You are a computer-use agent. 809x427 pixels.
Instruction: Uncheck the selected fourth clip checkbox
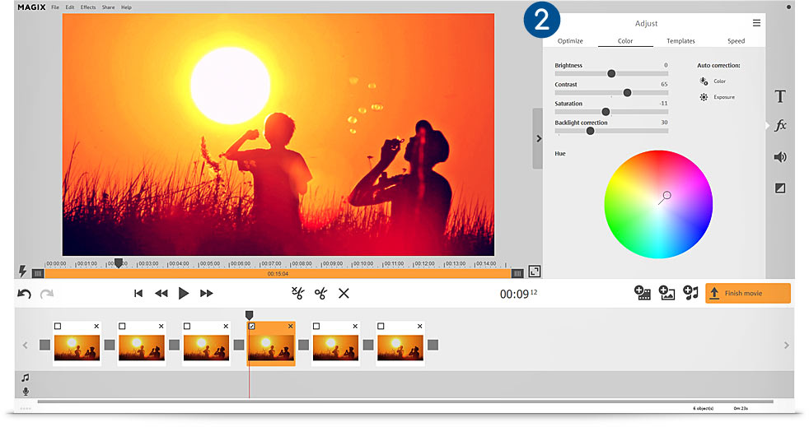pos(252,327)
